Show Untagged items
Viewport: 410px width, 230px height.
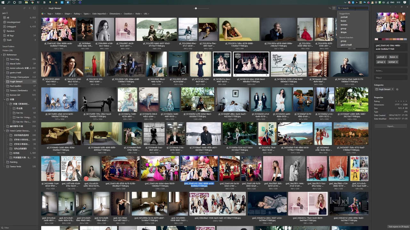coord(20,27)
